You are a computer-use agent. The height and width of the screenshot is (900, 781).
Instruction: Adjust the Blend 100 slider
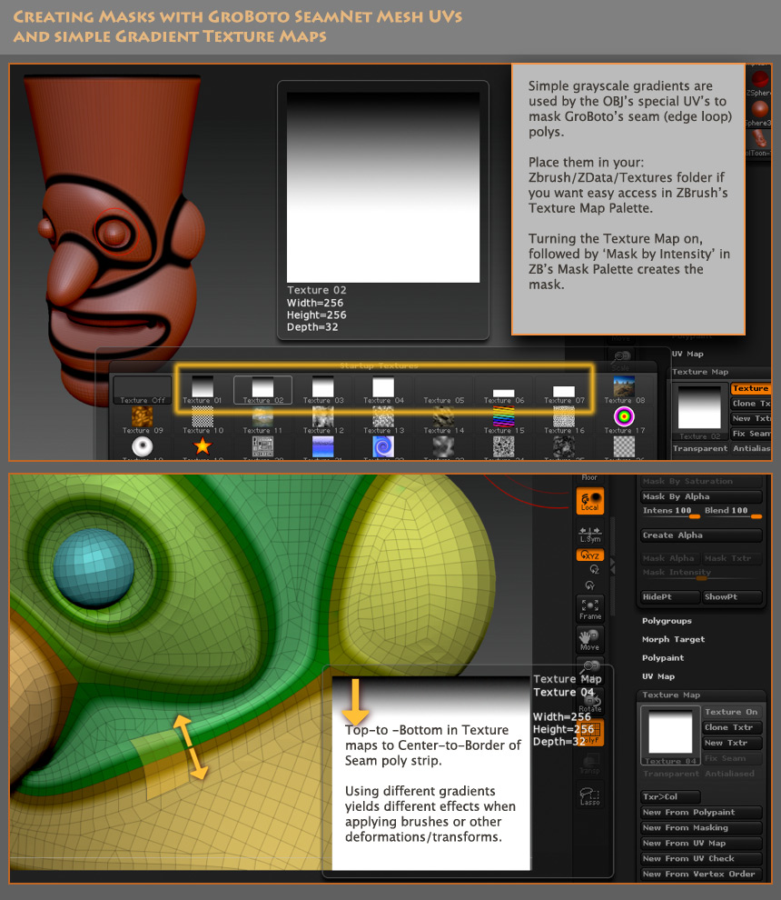coord(732,511)
